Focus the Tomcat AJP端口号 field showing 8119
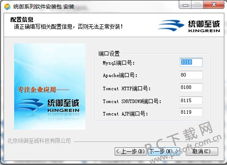The width and height of the screenshot is (227, 165). 191,112
